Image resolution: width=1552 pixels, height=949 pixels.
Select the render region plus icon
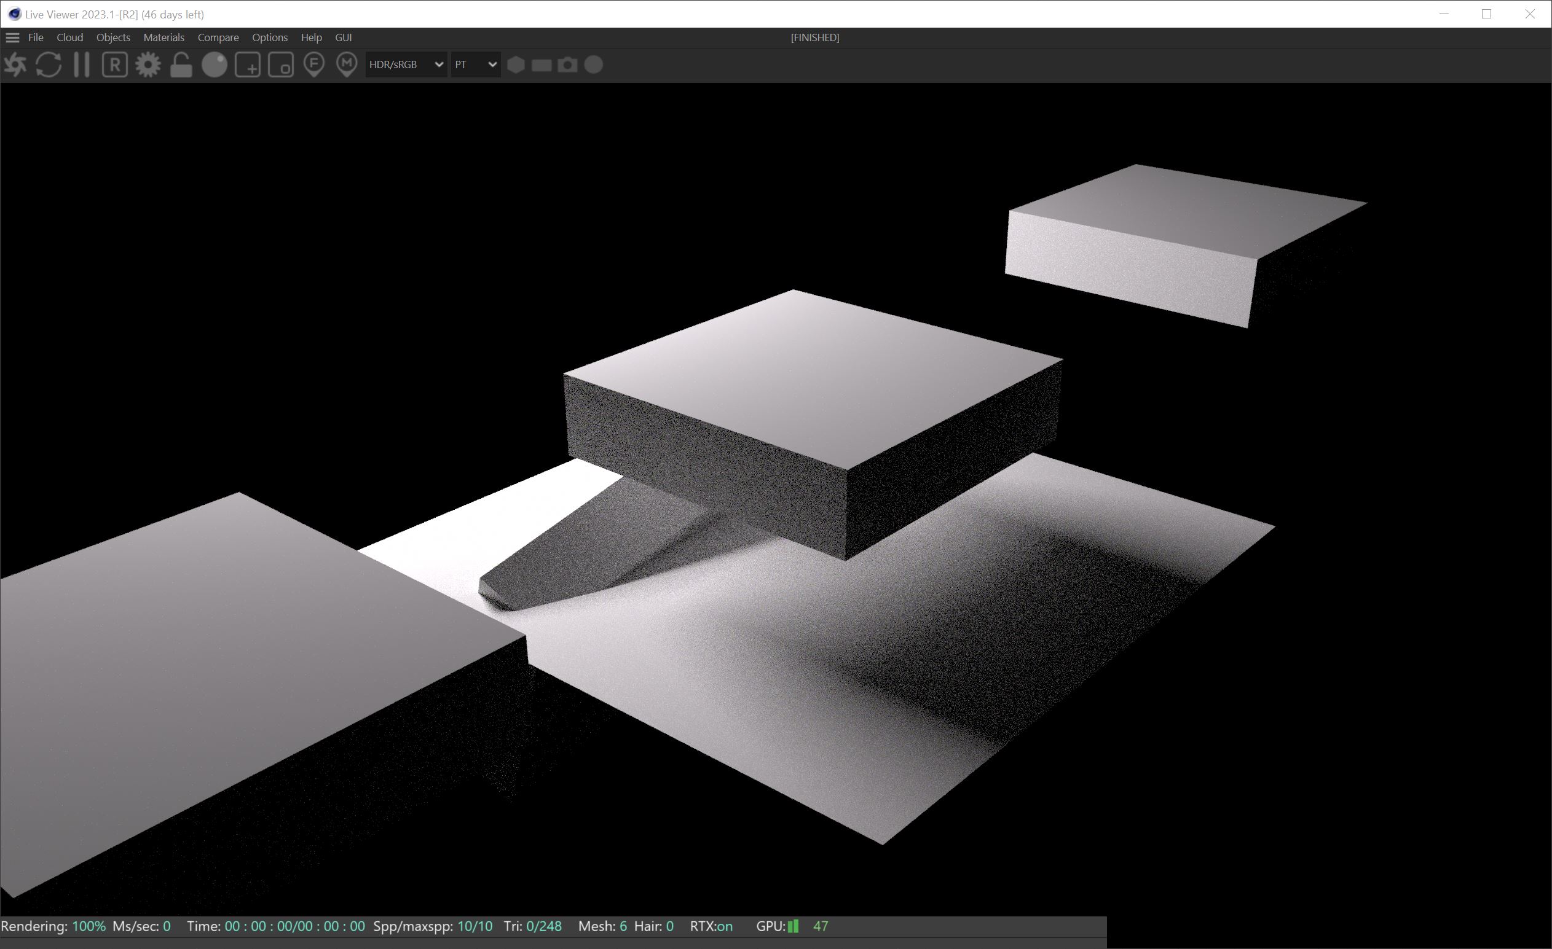pos(248,65)
